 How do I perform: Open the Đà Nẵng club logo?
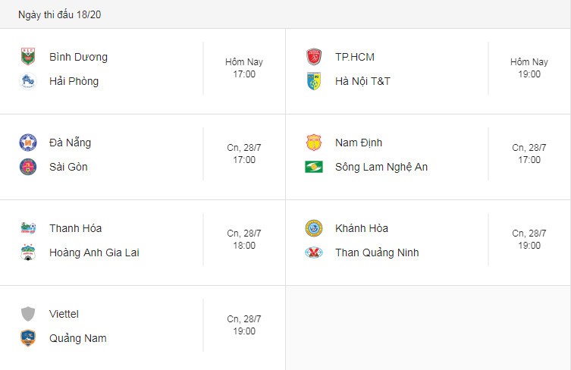click(x=28, y=143)
